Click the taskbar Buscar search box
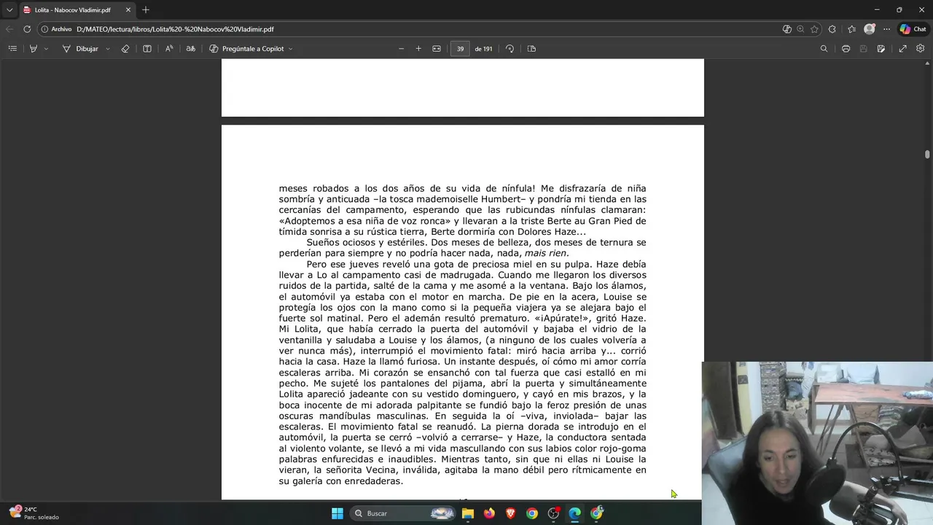 point(403,513)
